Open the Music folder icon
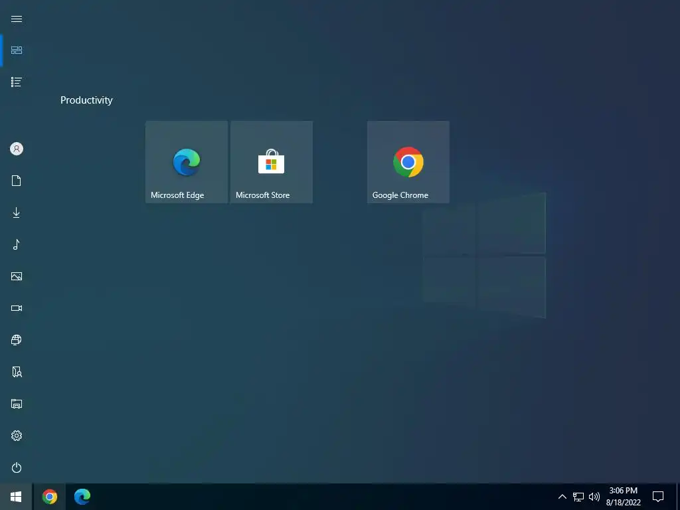 [17, 244]
